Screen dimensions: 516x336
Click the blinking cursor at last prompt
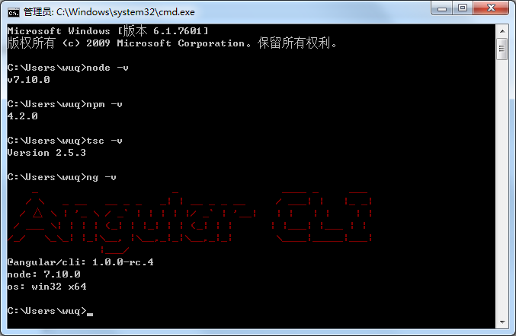(90, 314)
